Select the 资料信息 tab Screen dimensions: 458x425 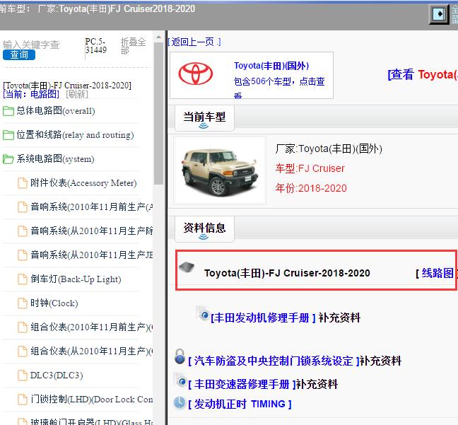click(204, 229)
